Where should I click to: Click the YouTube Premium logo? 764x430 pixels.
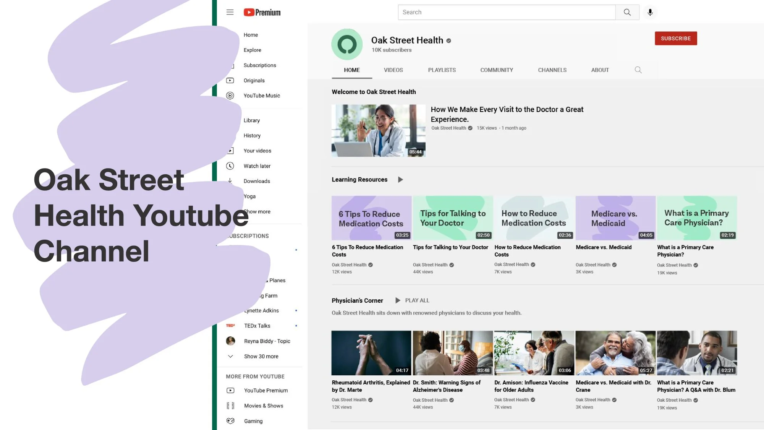[262, 12]
